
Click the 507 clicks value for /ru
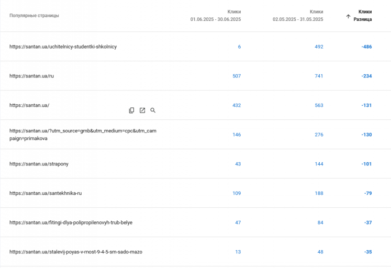point(237,76)
